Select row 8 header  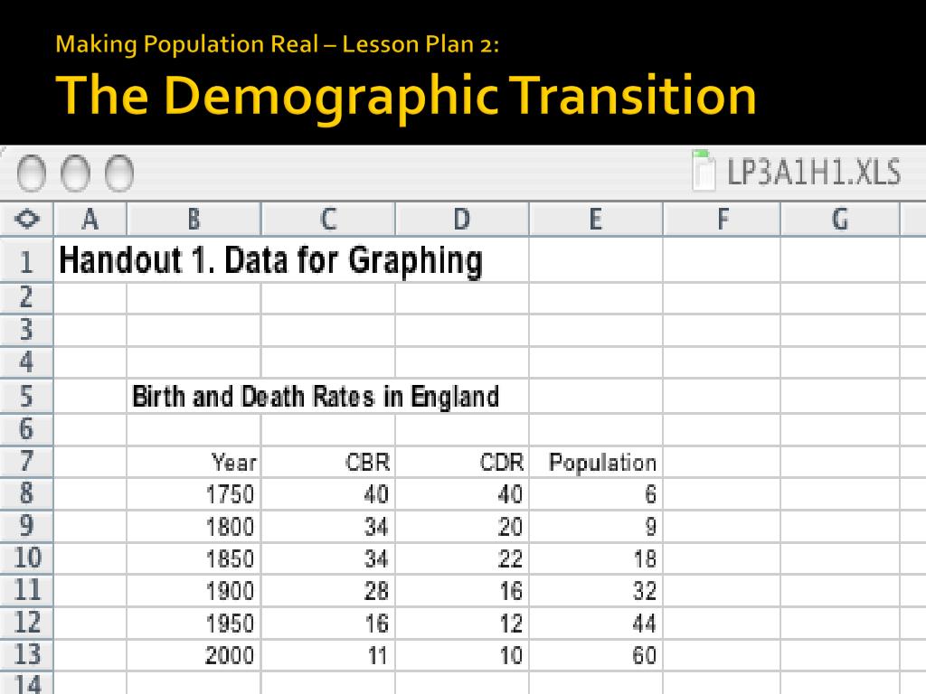26,493
